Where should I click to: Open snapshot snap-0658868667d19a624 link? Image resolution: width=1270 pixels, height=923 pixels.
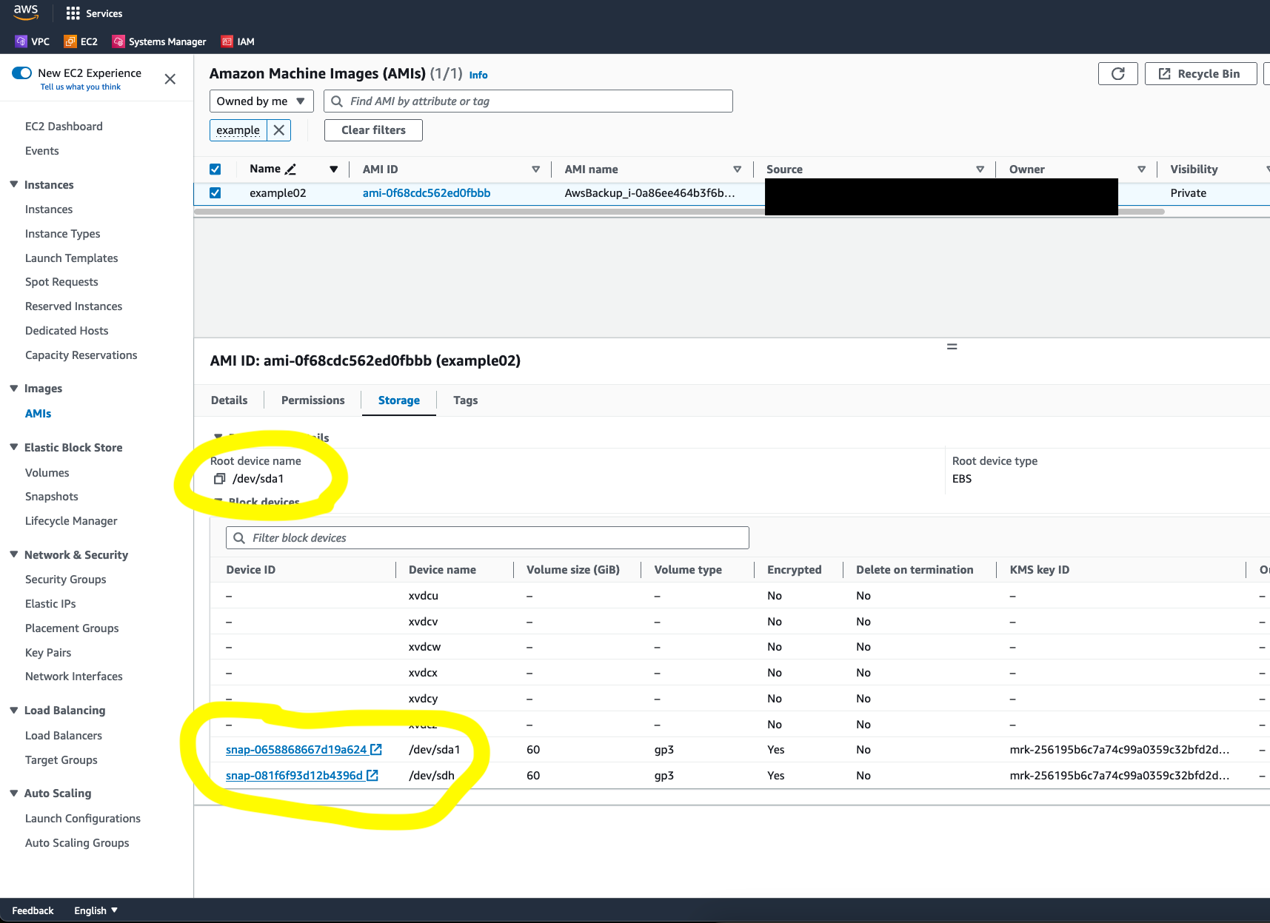(296, 750)
